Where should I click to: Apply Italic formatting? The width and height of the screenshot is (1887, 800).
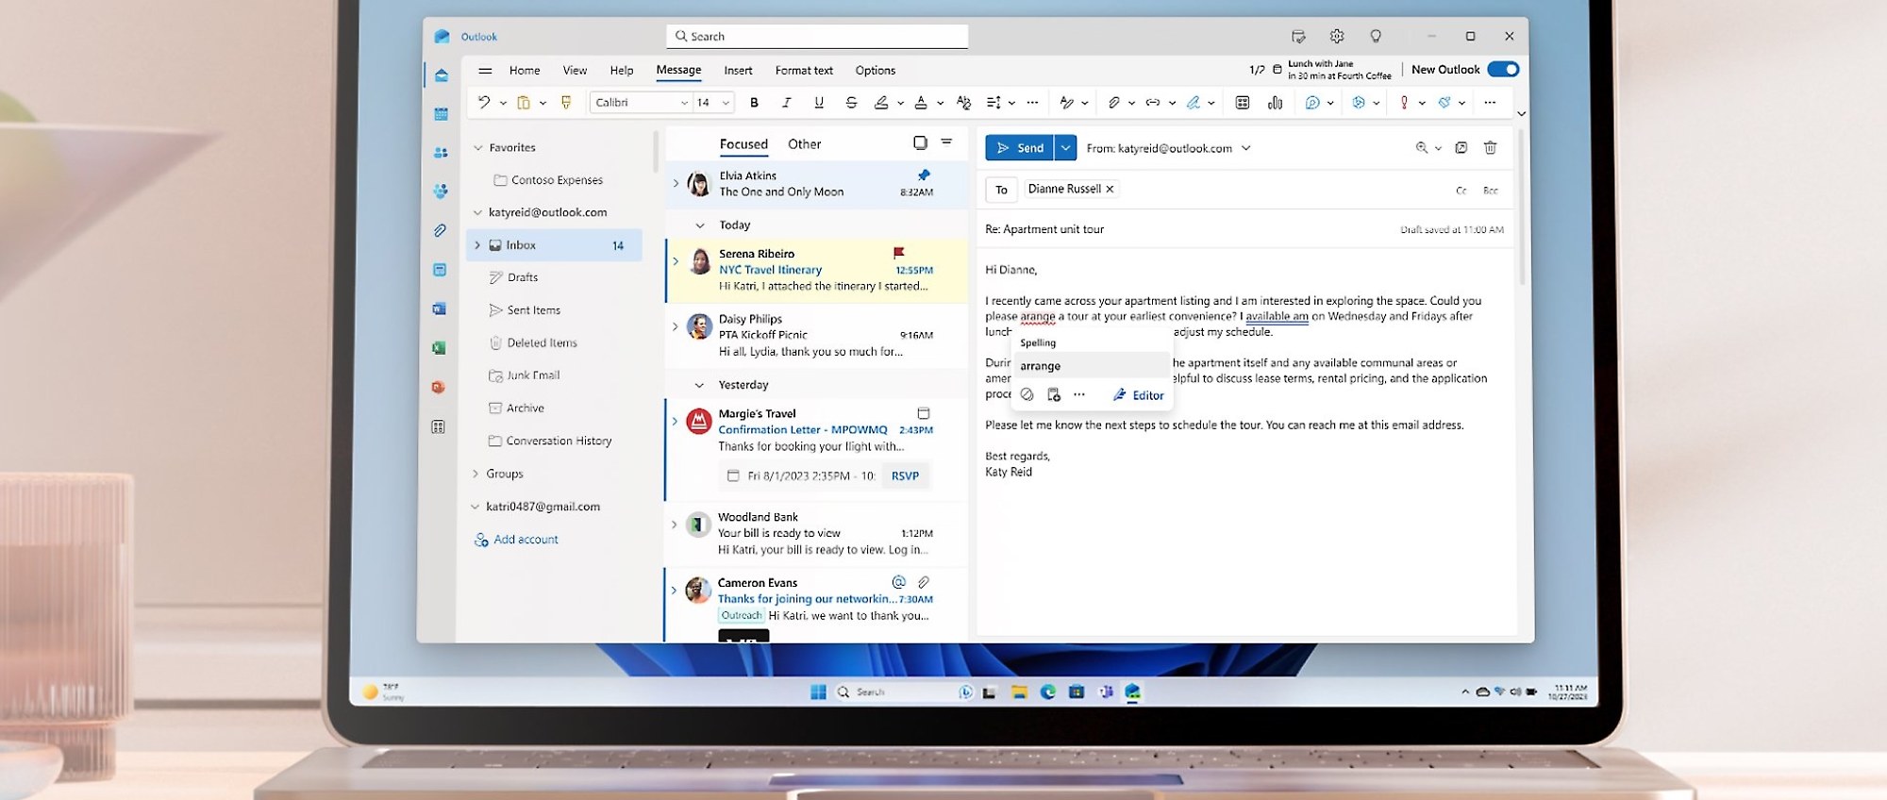tap(786, 102)
